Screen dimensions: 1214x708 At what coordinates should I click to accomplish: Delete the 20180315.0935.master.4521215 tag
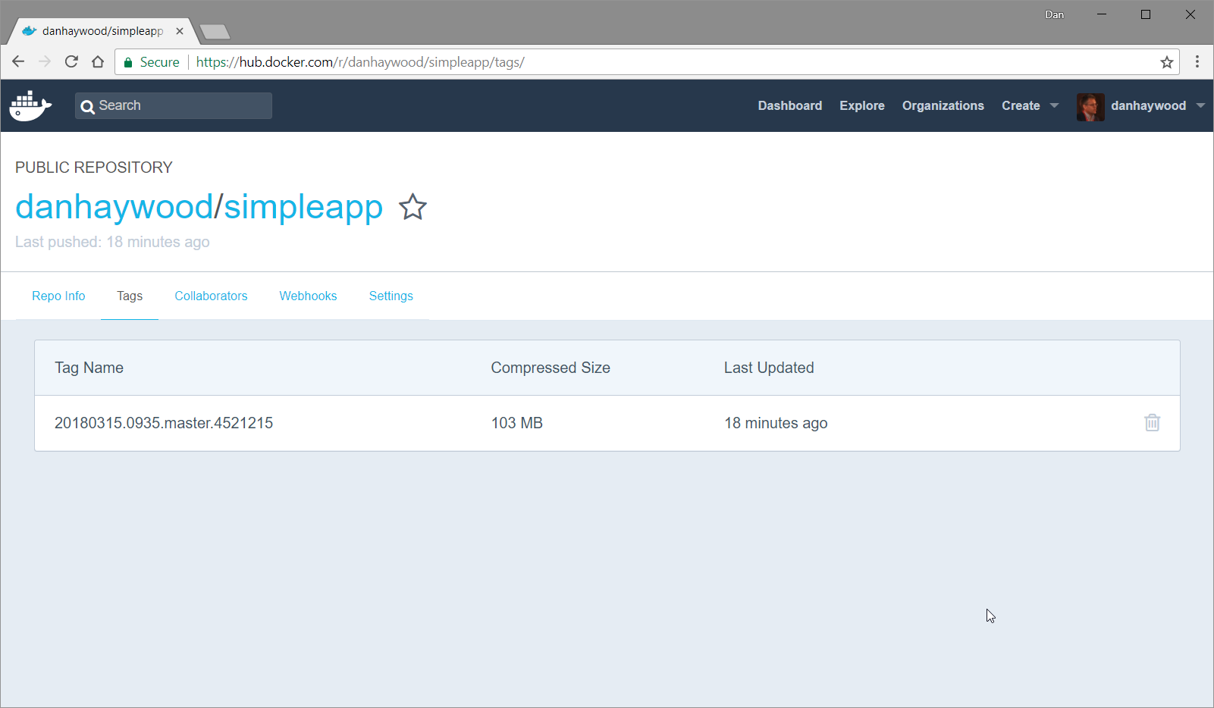click(1152, 423)
